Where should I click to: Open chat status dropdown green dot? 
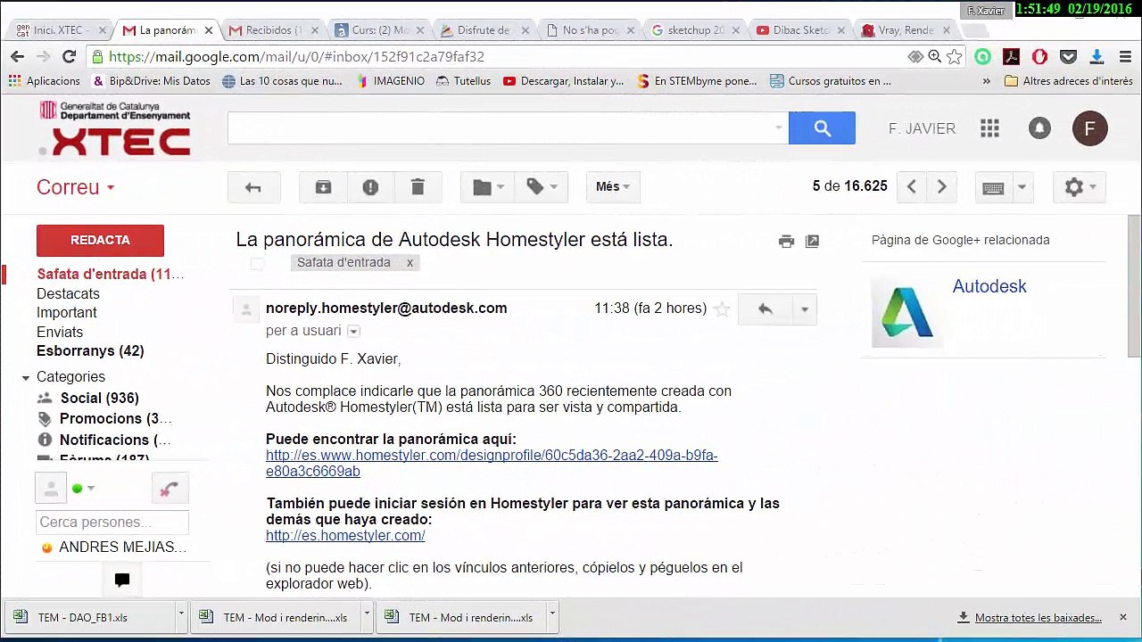tap(83, 488)
